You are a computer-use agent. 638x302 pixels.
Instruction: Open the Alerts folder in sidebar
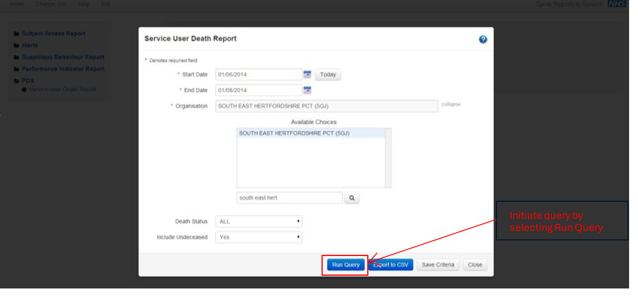point(30,45)
